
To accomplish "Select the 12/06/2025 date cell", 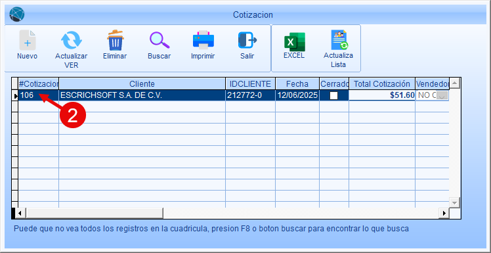I will click(x=297, y=96).
